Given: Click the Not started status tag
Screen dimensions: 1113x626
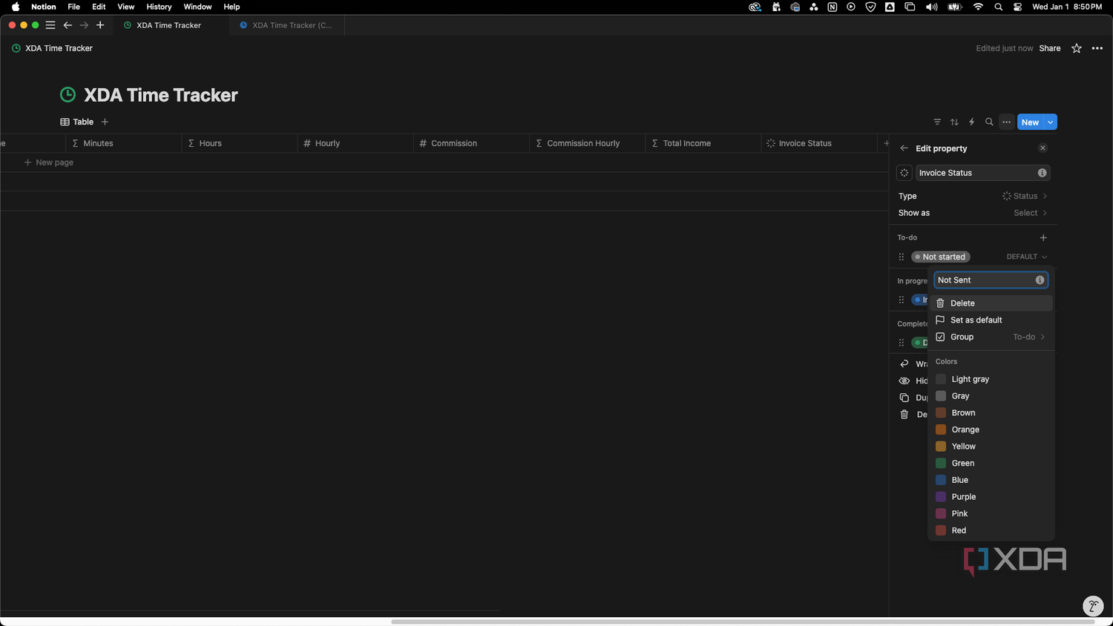Looking at the screenshot, I should click(941, 257).
